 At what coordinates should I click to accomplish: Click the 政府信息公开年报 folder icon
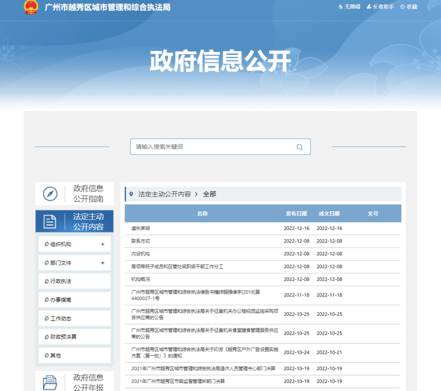click(x=50, y=382)
